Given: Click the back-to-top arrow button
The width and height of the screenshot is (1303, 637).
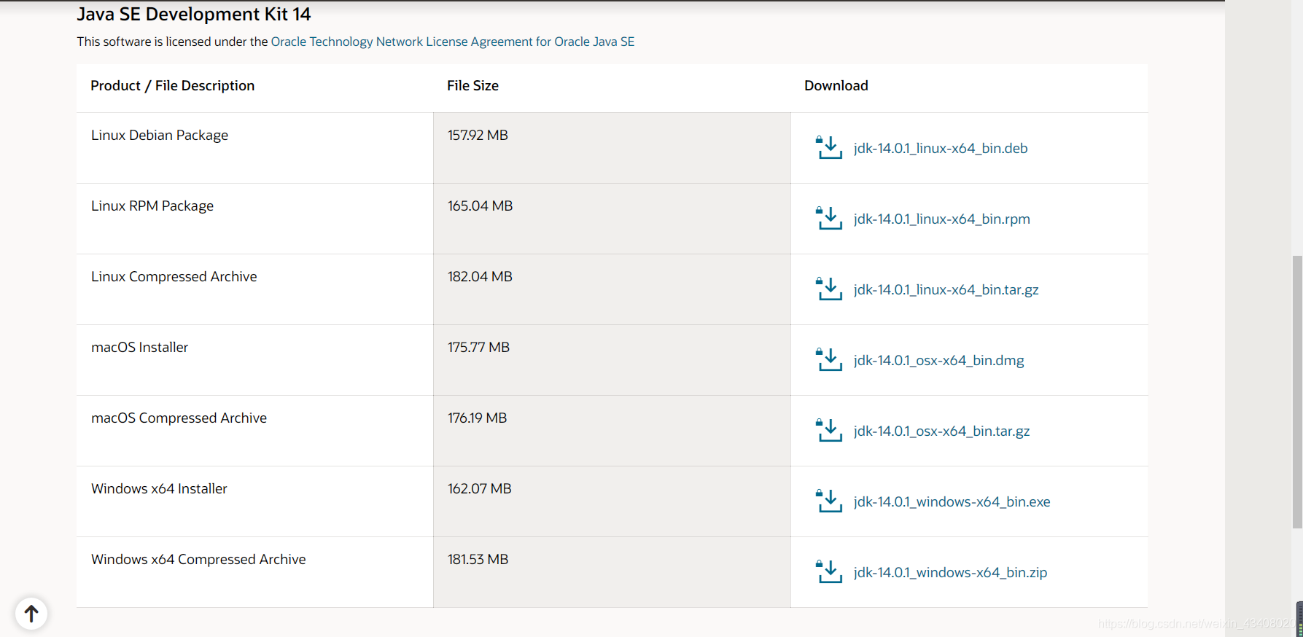Looking at the screenshot, I should point(31,614).
